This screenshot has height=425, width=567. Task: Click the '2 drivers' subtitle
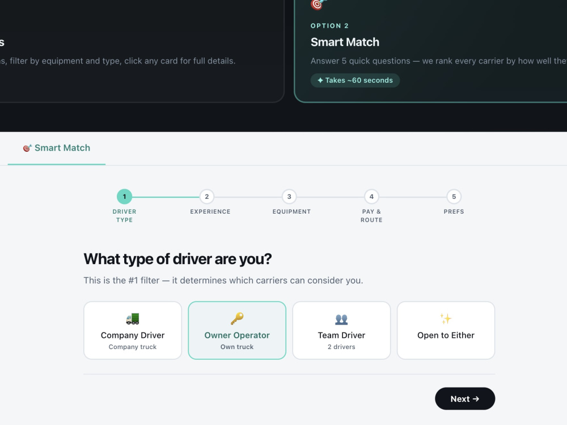[x=341, y=347]
